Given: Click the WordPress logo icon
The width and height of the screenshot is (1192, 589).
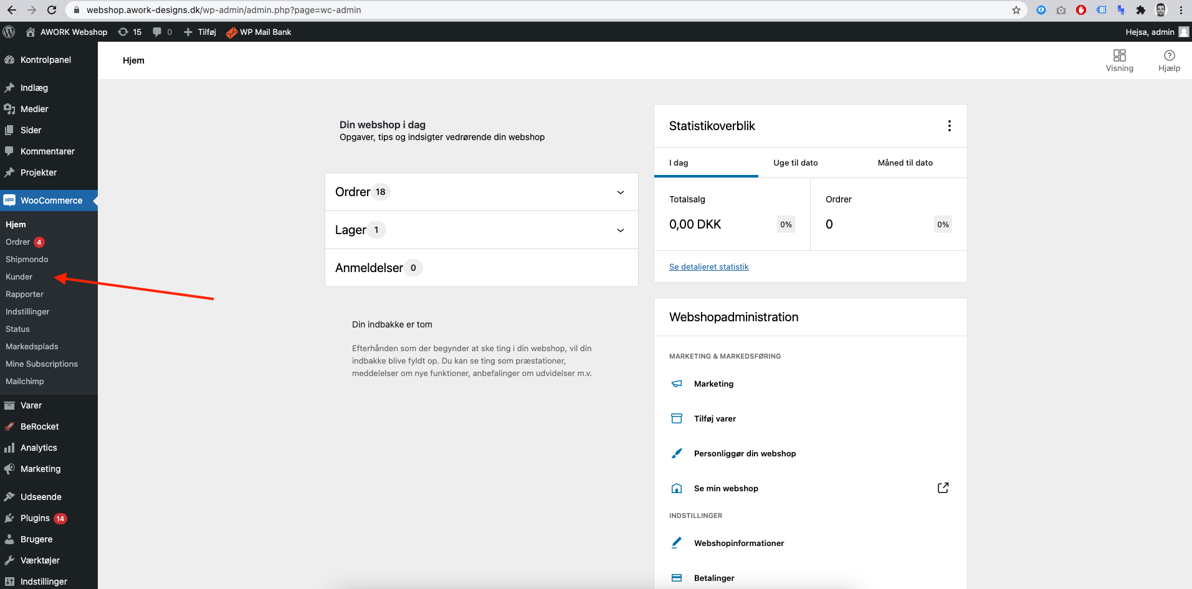Looking at the screenshot, I should [9, 32].
